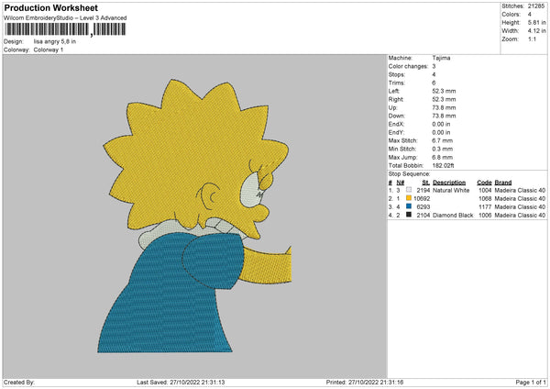Click 'Madeira Classic 40' in Natural White row

click(x=520, y=190)
